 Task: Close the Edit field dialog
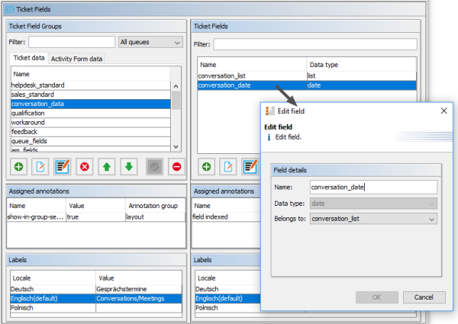click(x=444, y=111)
